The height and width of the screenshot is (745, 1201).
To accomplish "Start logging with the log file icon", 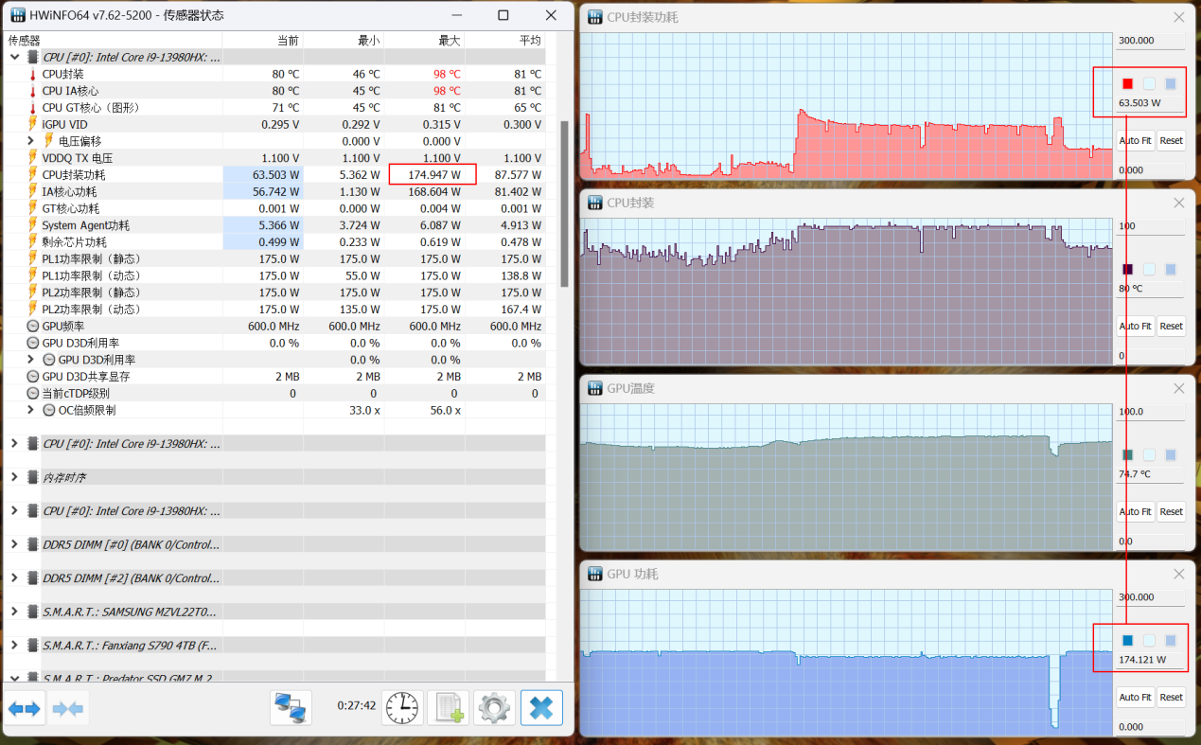I will [448, 707].
